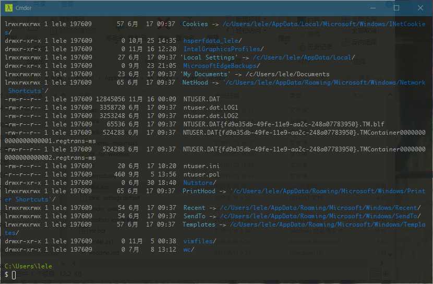Click the Recent target path under Roaming
Viewport: 433px width, 284px height.
point(320,207)
